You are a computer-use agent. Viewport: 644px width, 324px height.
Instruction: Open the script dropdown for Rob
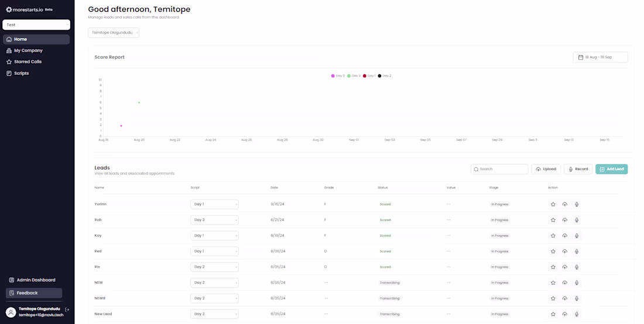pyautogui.click(x=214, y=220)
